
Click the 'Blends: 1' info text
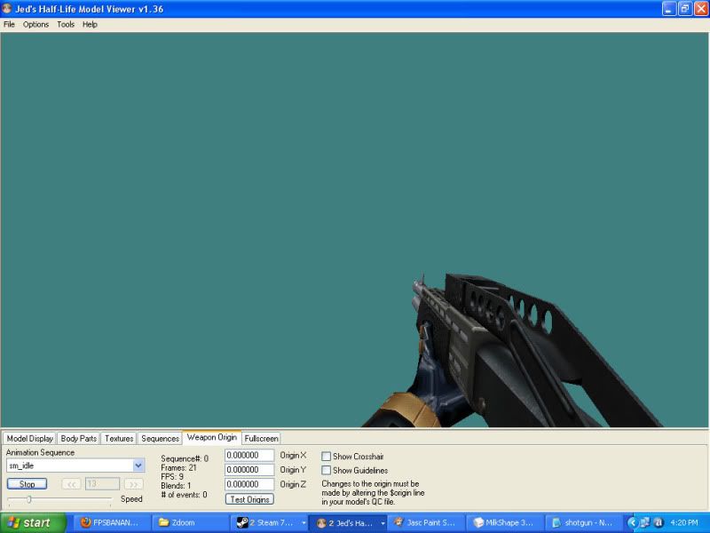pyautogui.click(x=176, y=486)
